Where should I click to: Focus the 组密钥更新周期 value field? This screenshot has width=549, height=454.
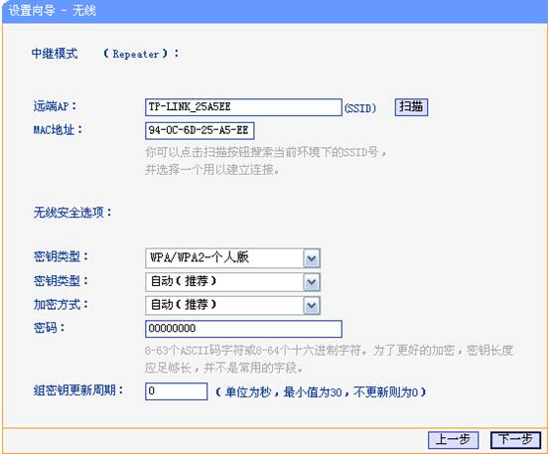(x=176, y=391)
